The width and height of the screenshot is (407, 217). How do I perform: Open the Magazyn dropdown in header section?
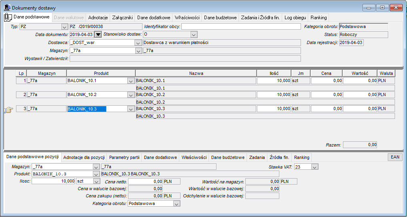tap(138, 50)
